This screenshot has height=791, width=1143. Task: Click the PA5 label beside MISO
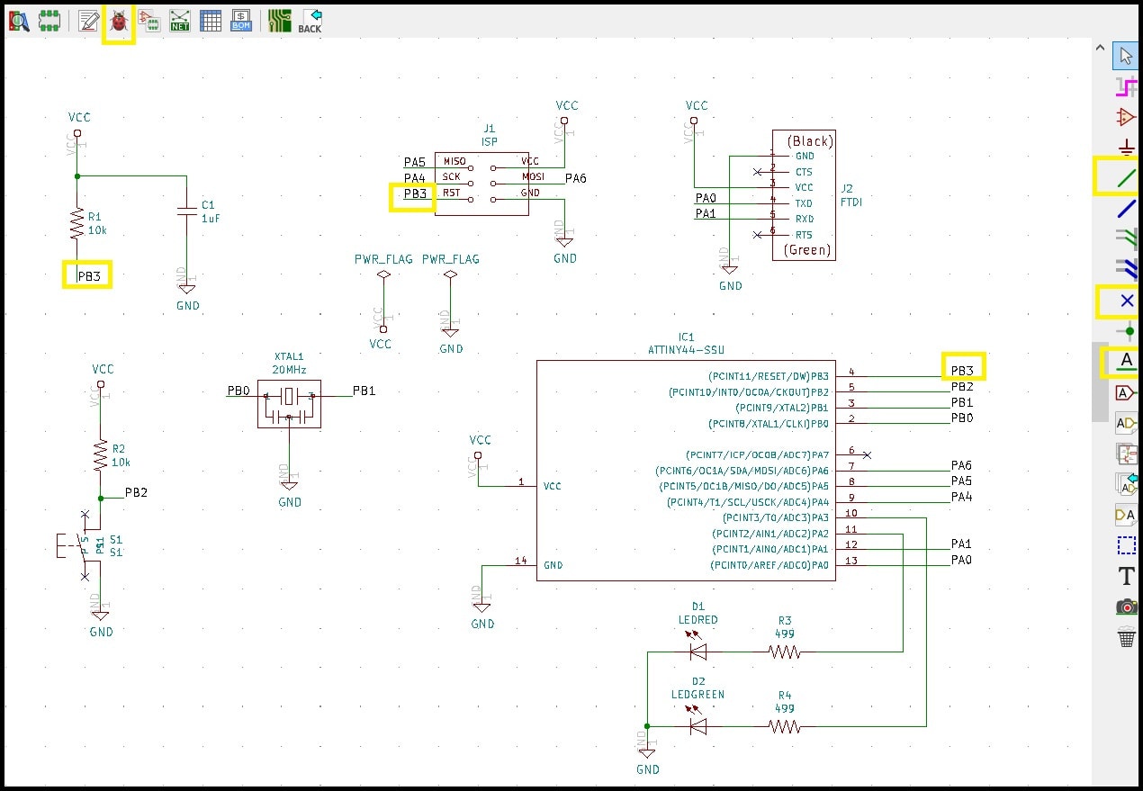[415, 163]
